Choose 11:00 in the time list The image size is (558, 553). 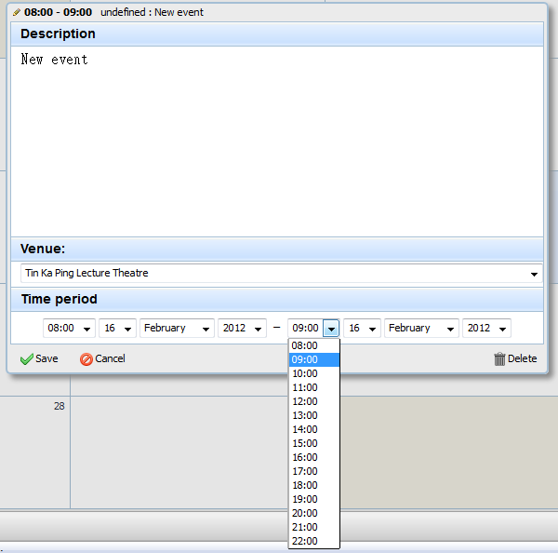[314, 387]
